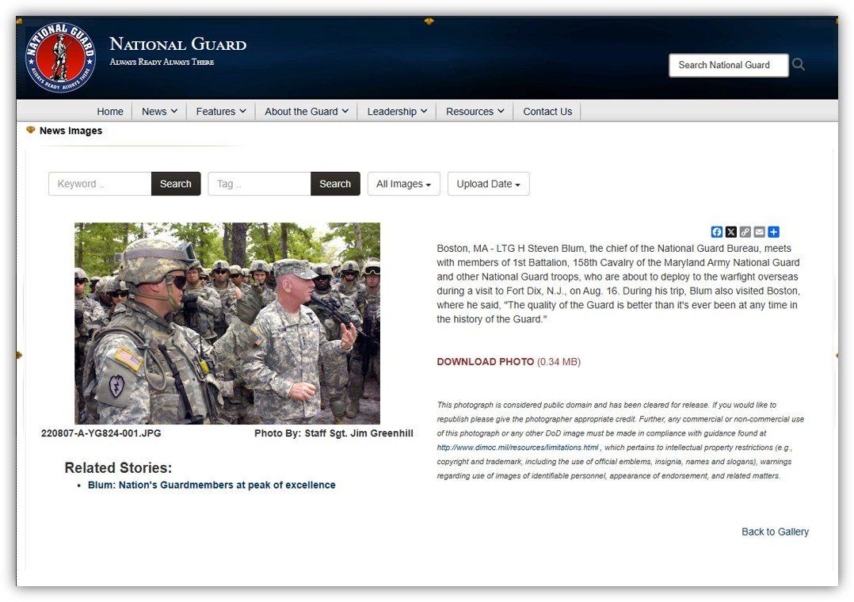854x602 pixels.
Task: Click Search button next to Keyword field
Action: click(x=176, y=184)
